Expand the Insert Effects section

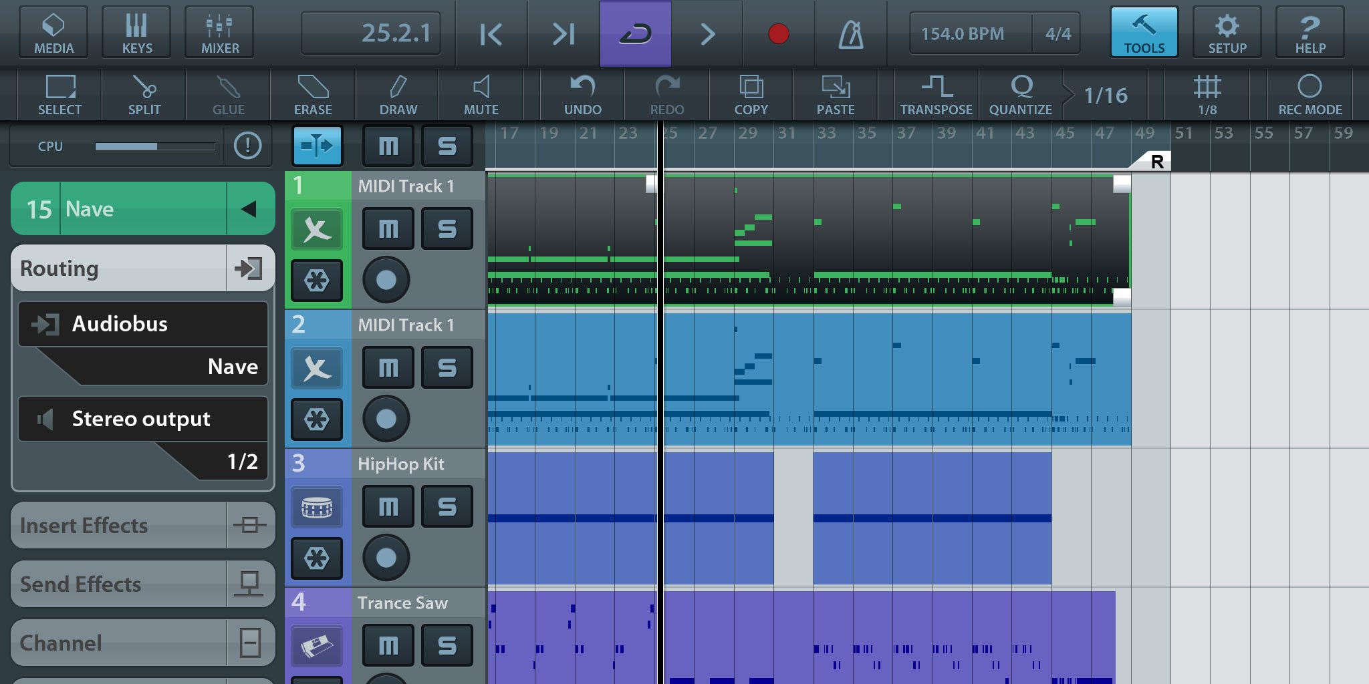click(142, 526)
